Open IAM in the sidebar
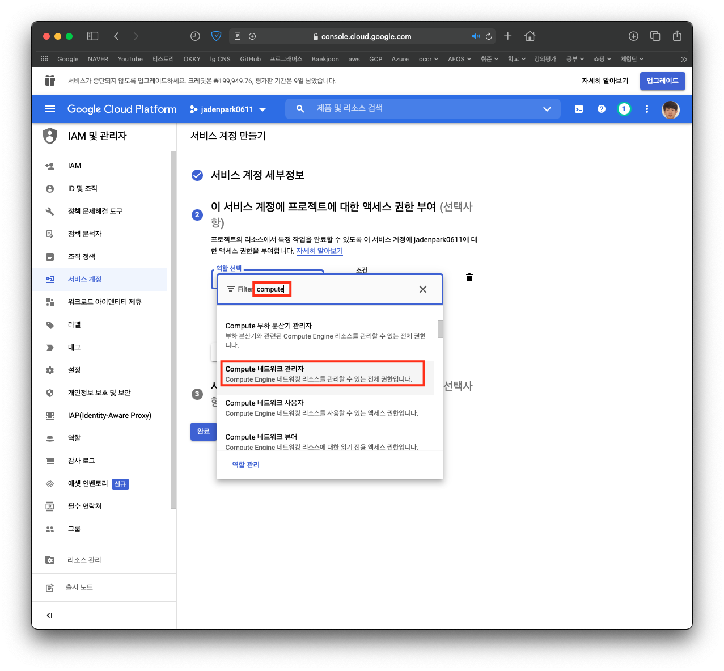 coord(100,166)
